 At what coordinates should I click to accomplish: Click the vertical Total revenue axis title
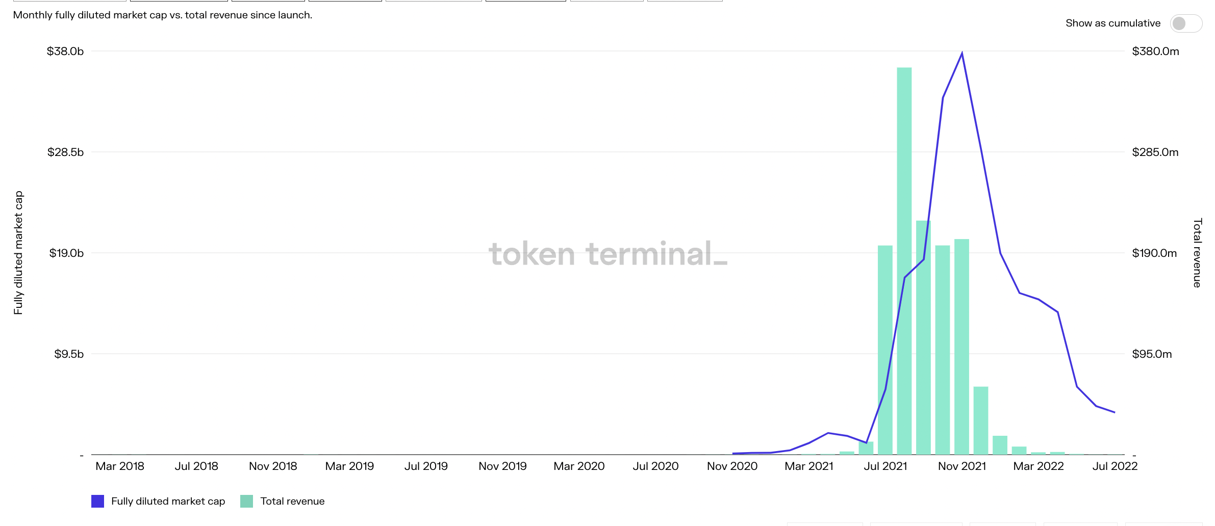pos(1197,253)
